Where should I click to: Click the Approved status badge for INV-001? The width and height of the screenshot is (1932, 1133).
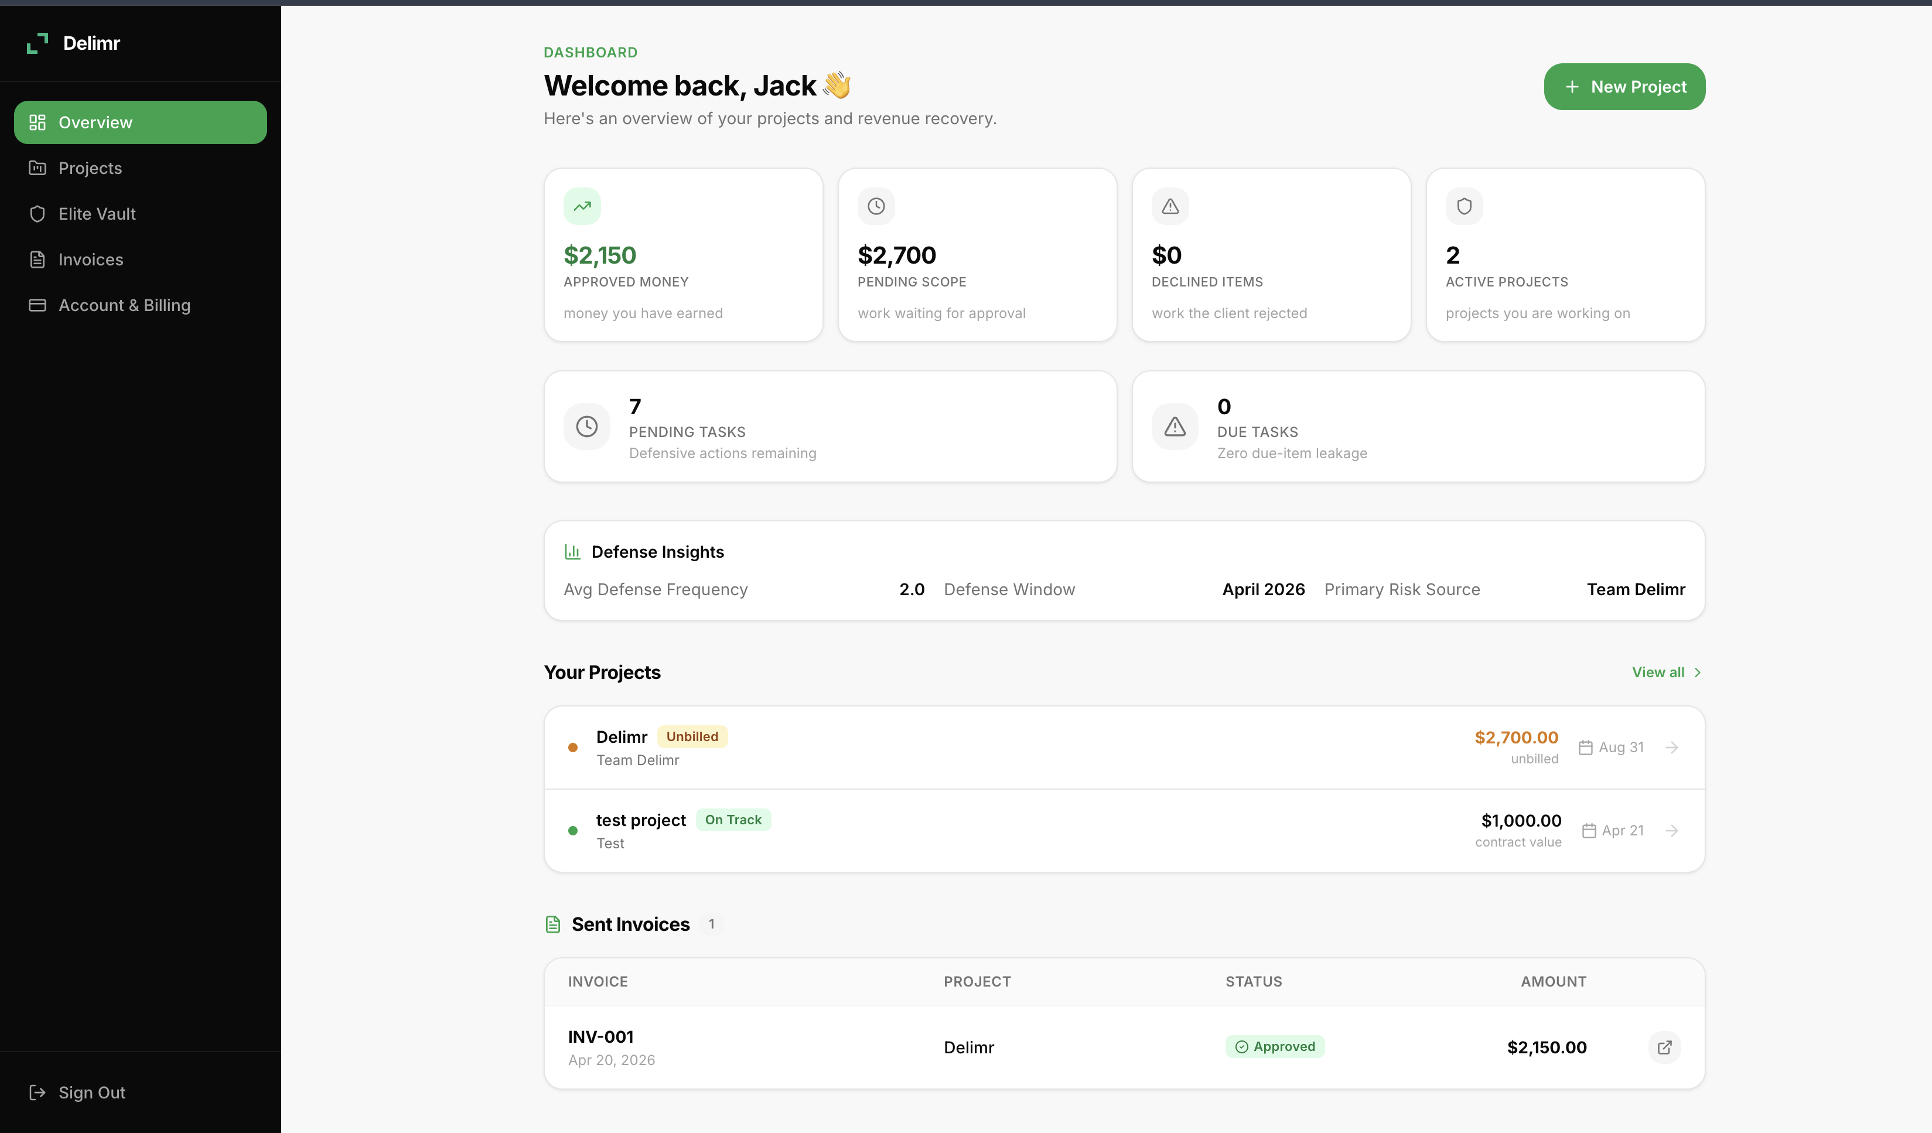coord(1274,1046)
